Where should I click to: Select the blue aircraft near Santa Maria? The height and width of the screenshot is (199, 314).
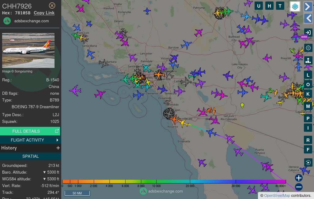pyautogui.click(x=90, y=54)
